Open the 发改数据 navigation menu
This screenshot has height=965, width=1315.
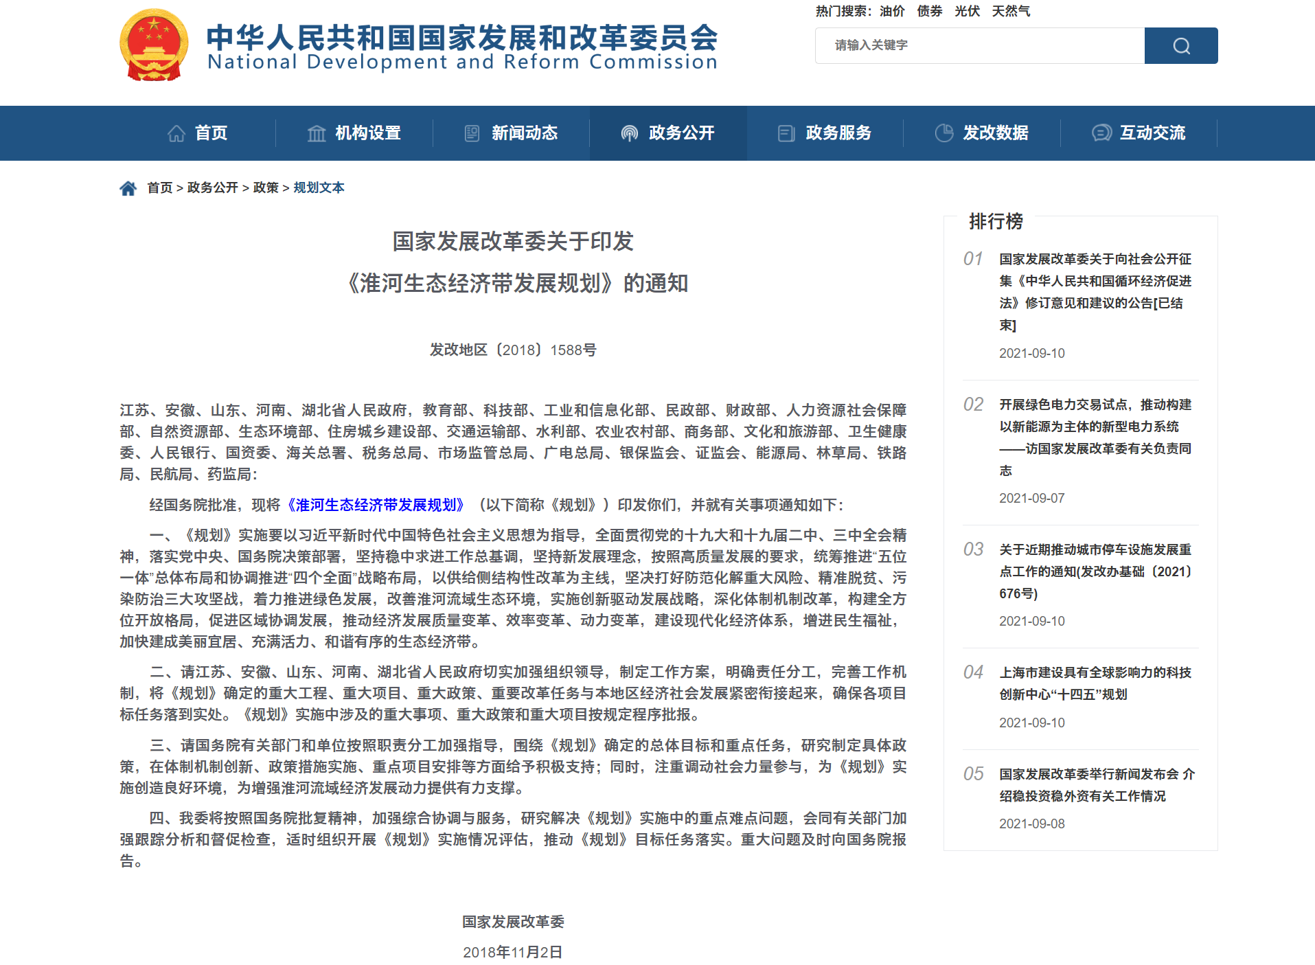point(995,133)
